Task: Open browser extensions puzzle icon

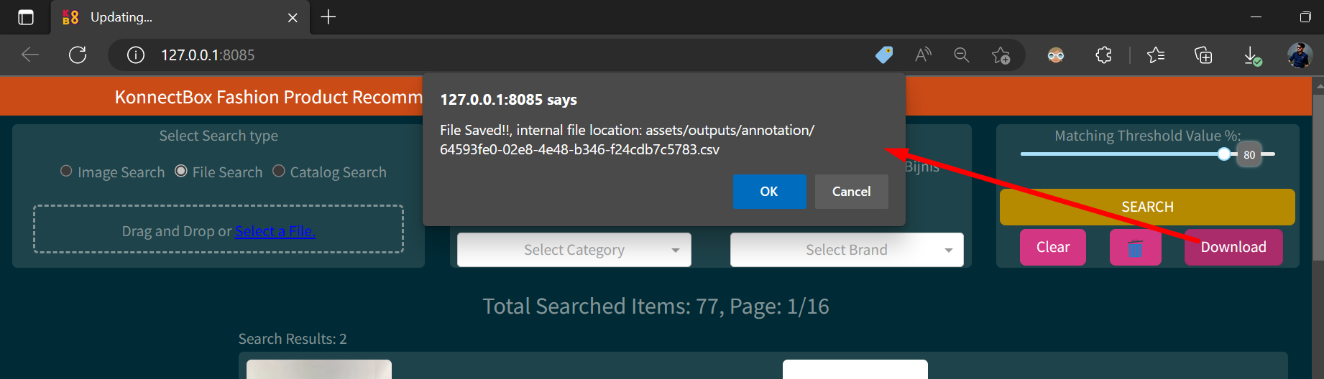Action: (x=1103, y=55)
